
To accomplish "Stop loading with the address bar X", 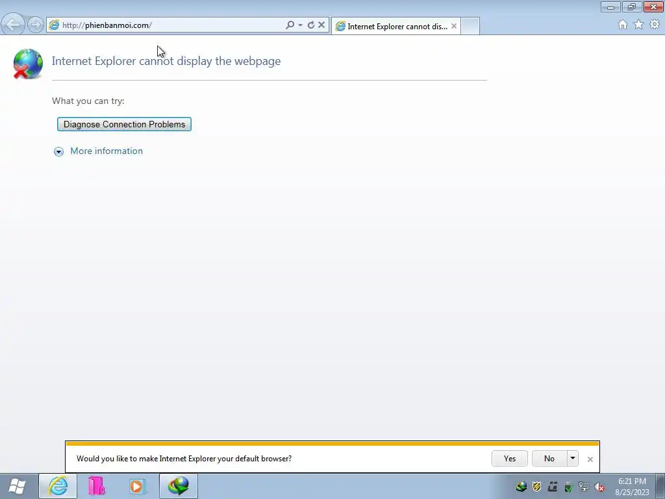I will coord(321,25).
